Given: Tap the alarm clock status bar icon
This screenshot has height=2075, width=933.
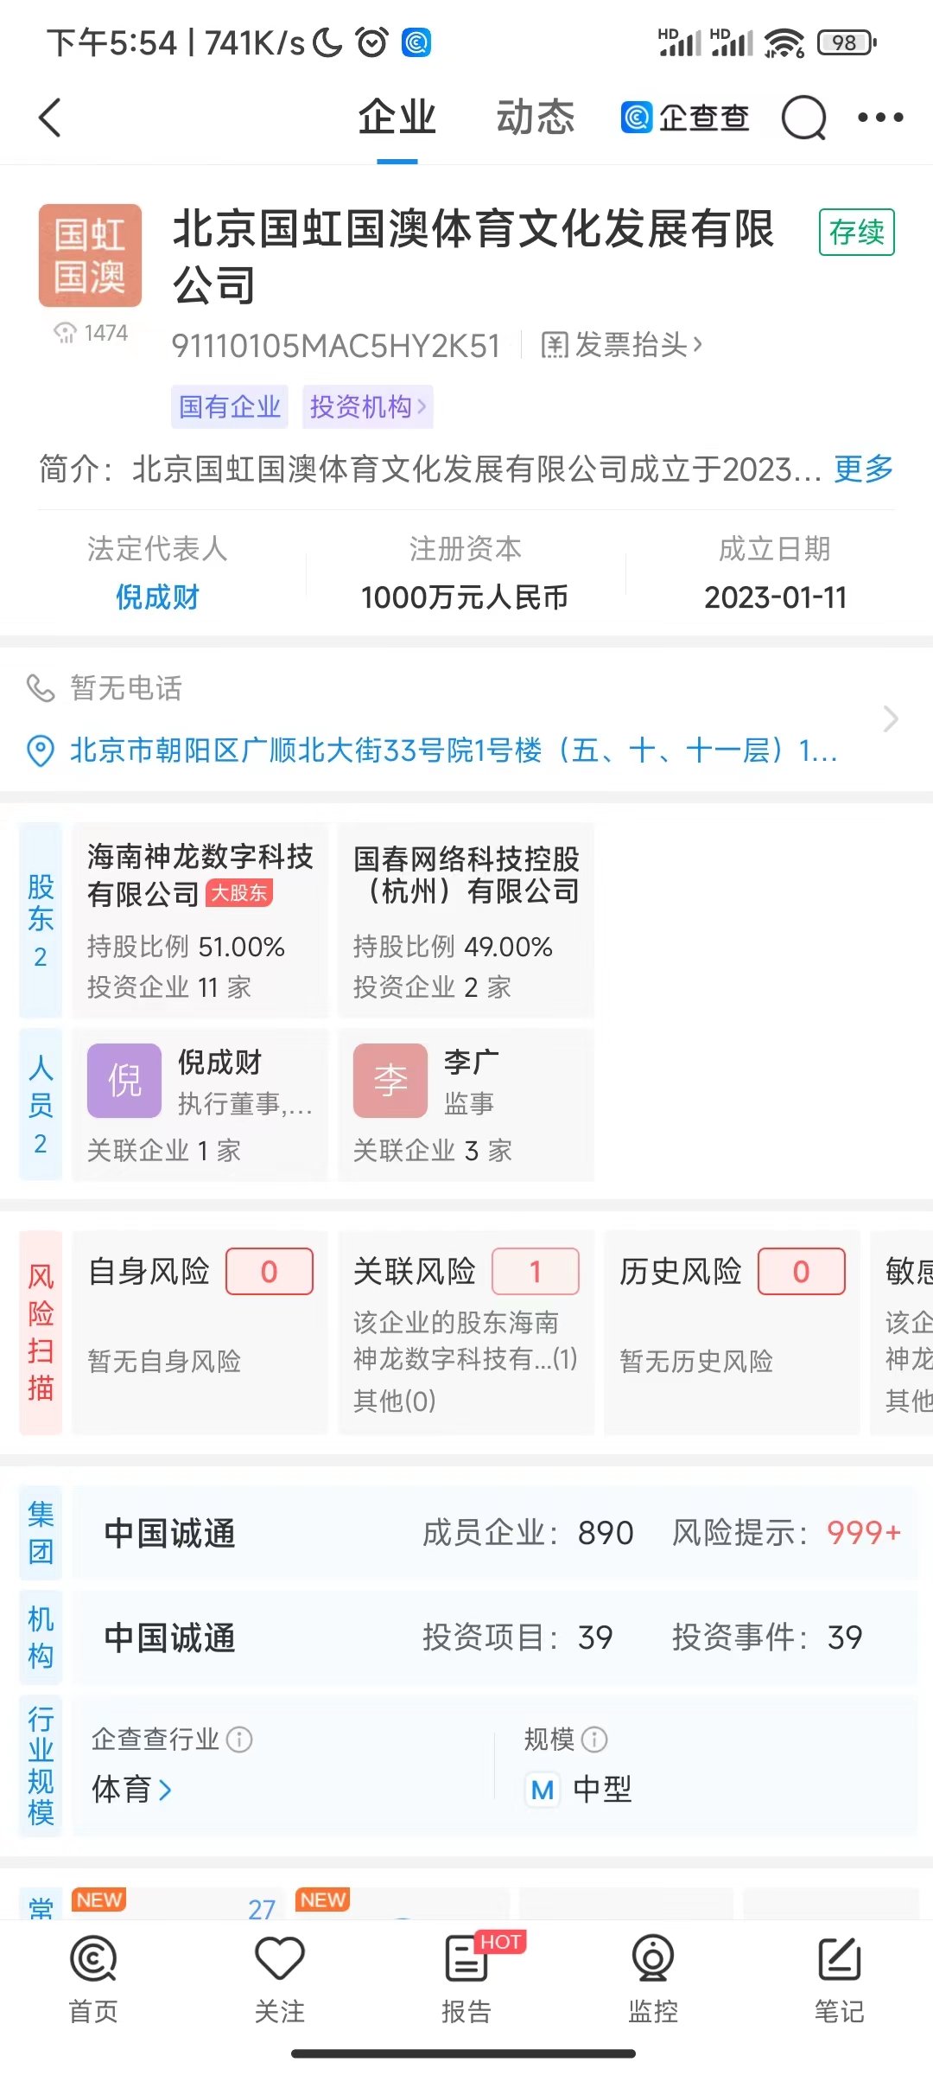Looking at the screenshot, I should (372, 41).
